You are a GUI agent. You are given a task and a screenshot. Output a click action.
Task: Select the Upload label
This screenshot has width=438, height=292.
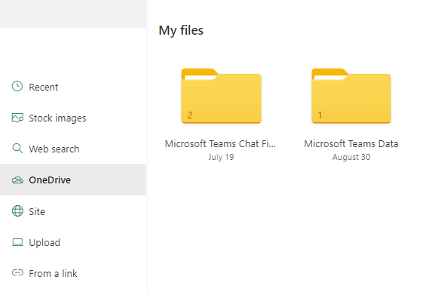click(x=44, y=243)
